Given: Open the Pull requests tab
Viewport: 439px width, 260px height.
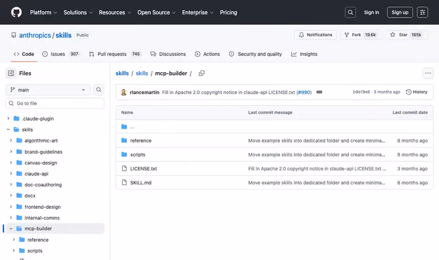Looking at the screenshot, I should coord(114,54).
